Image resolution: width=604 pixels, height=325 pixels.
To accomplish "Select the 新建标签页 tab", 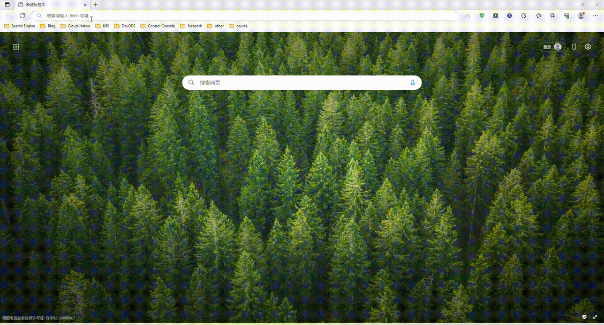I will [53, 5].
